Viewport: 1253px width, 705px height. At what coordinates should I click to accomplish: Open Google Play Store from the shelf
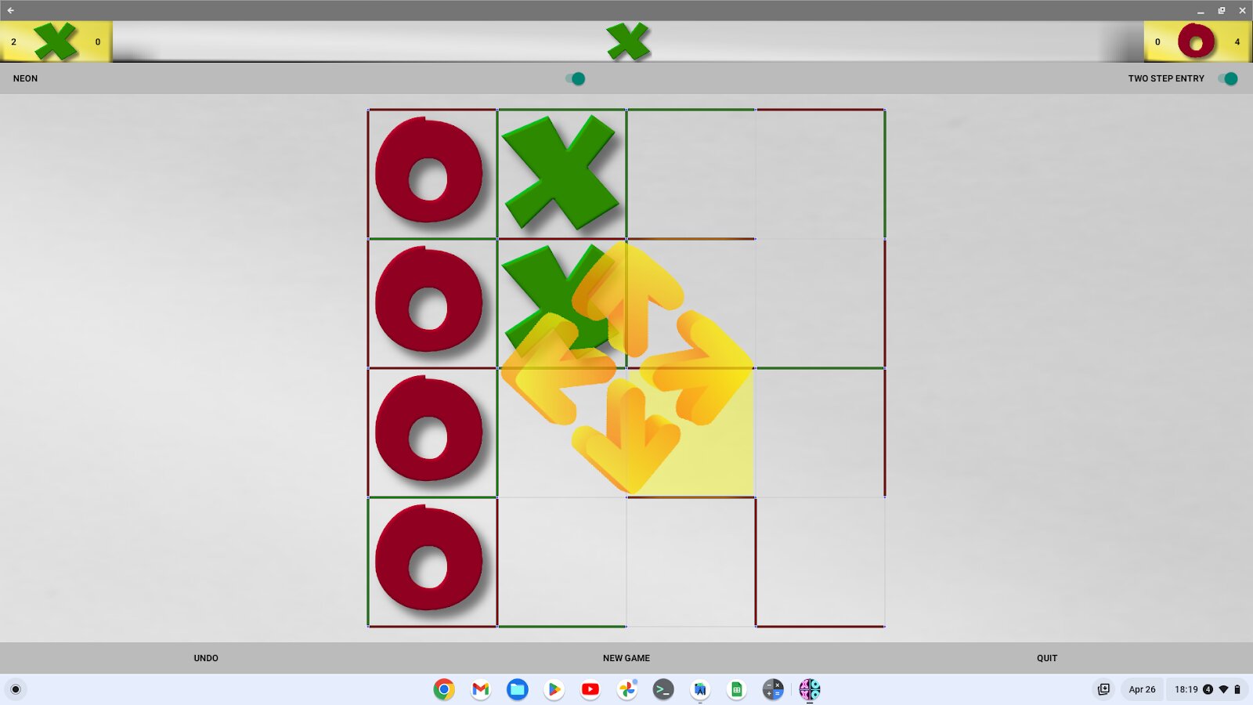pos(554,689)
